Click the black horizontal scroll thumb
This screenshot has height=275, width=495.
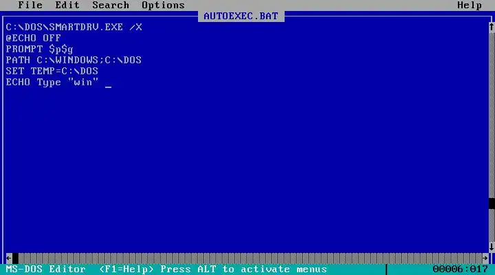(x=15, y=258)
